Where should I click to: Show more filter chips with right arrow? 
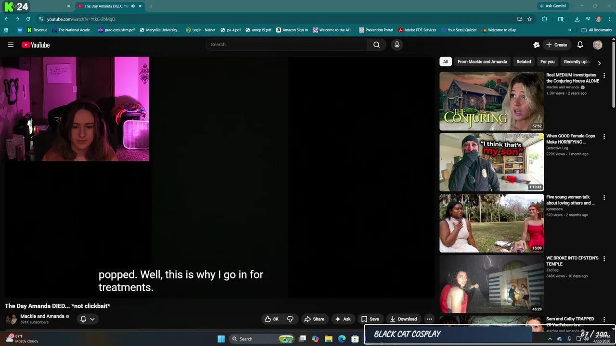(x=599, y=62)
